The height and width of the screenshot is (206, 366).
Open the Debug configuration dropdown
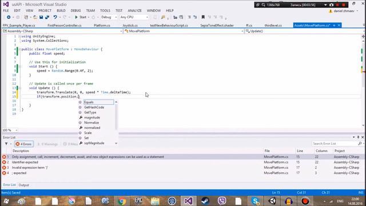point(109,17)
